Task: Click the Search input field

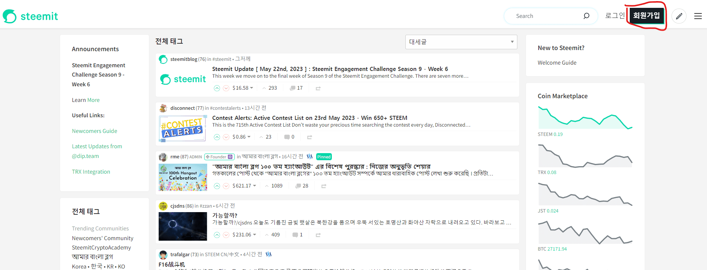Action: click(x=547, y=16)
